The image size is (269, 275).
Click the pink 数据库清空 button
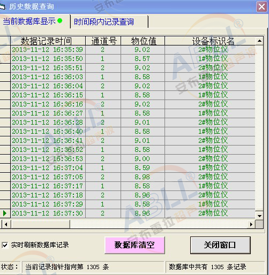134,245
